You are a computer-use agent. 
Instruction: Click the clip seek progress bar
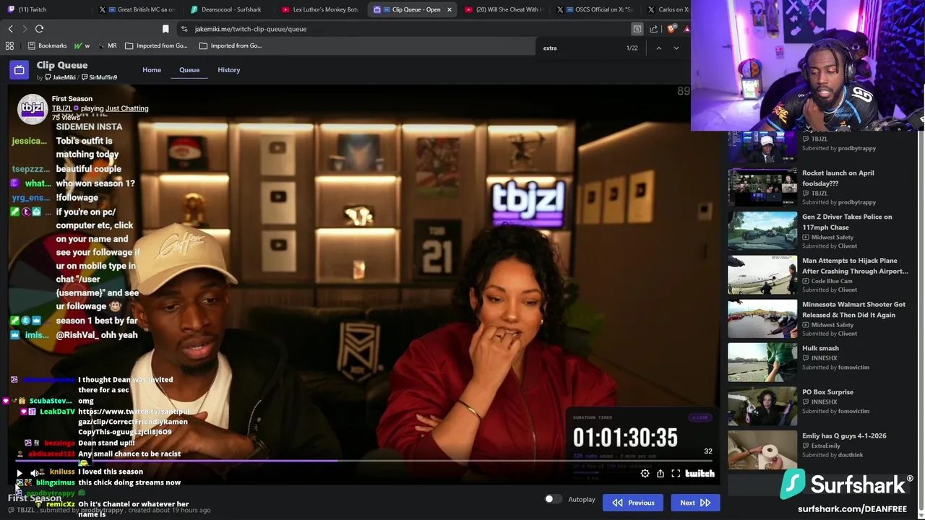[x=364, y=461]
